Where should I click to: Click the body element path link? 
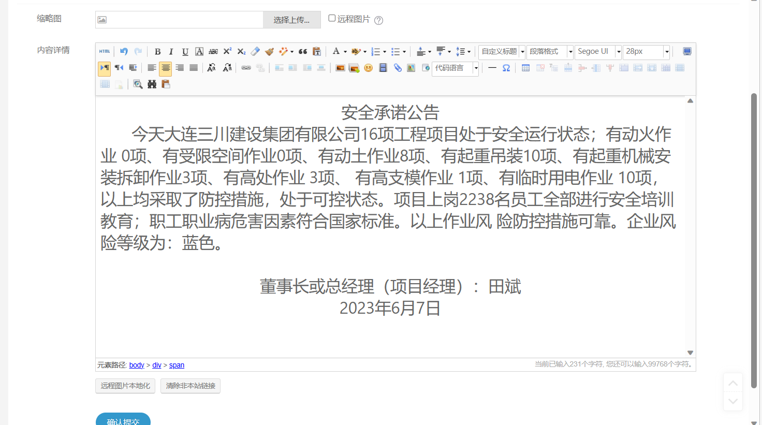tap(137, 365)
